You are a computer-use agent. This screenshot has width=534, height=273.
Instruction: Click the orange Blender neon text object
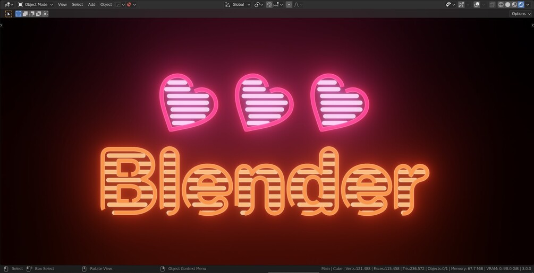(265, 182)
